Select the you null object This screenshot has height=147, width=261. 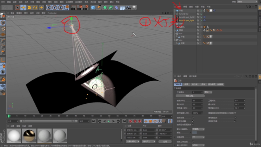click(x=181, y=40)
